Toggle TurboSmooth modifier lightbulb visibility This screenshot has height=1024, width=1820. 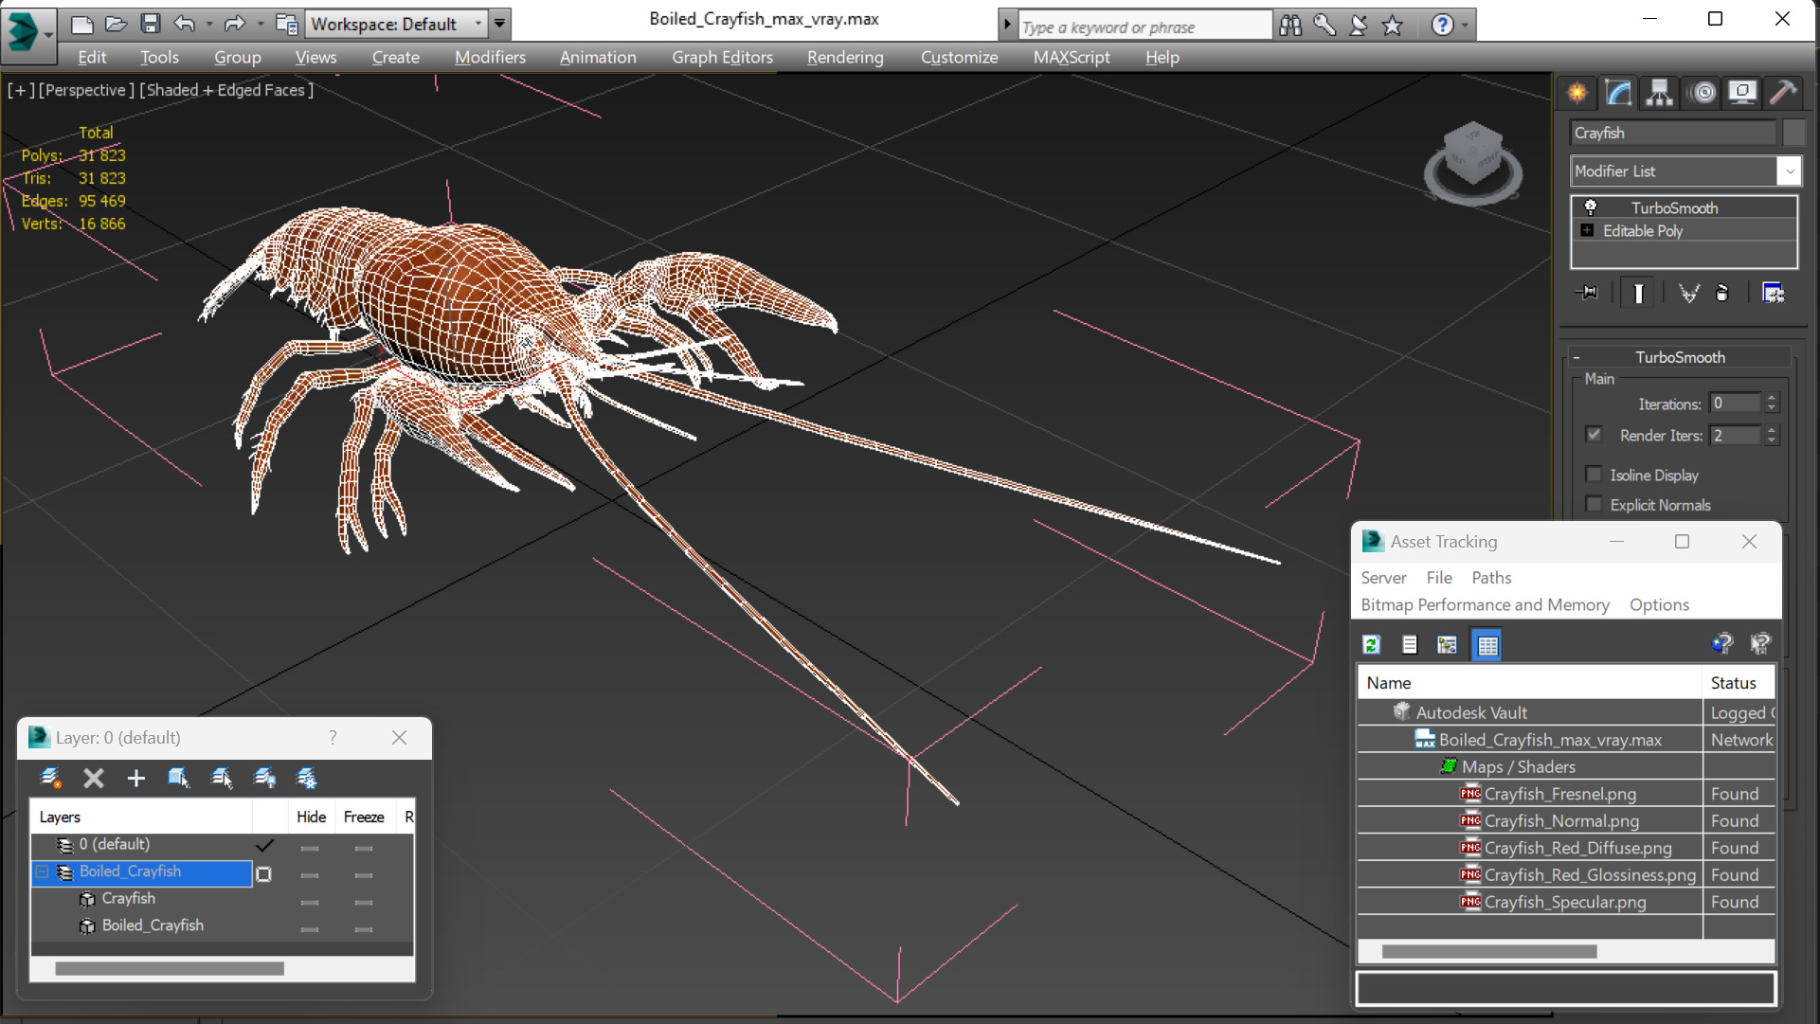1591,207
